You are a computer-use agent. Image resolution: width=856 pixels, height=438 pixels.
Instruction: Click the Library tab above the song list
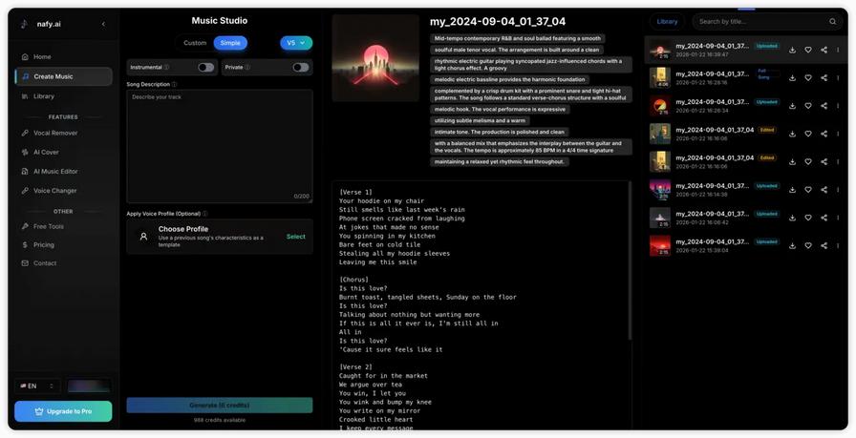pyautogui.click(x=667, y=22)
